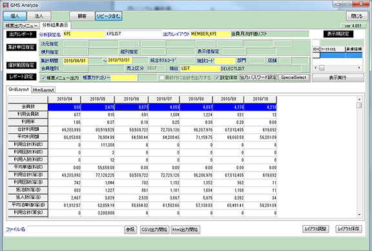Click the cell showing 3,280,000

[x=98, y=213]
